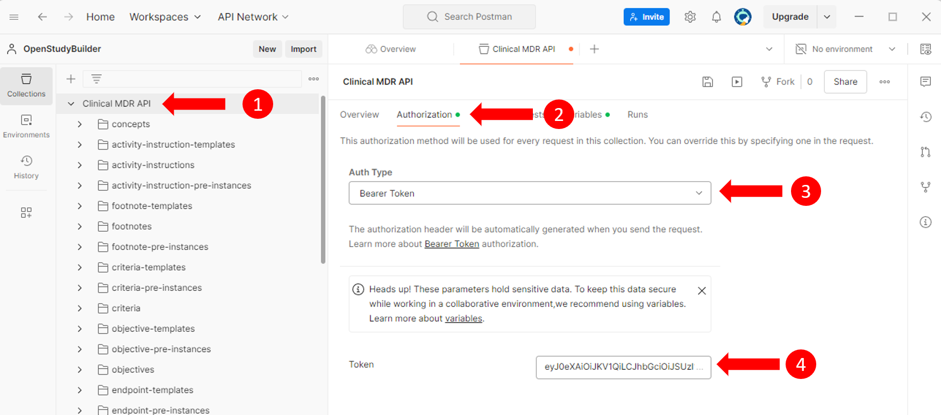
Task: Expand the footnotes folder
Action: pyautogui.click(x=80, y=226)
